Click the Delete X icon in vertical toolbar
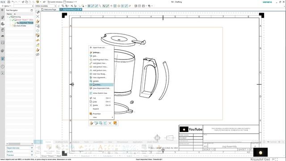Screen dimensions: 286x161 pyautogui.click(x=38, y=17)
